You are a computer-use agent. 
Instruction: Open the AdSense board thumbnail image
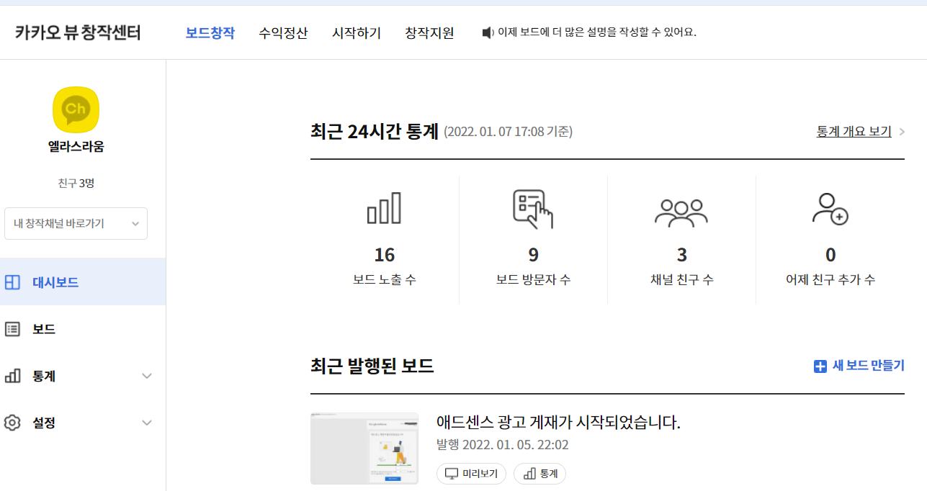[364, 448]
